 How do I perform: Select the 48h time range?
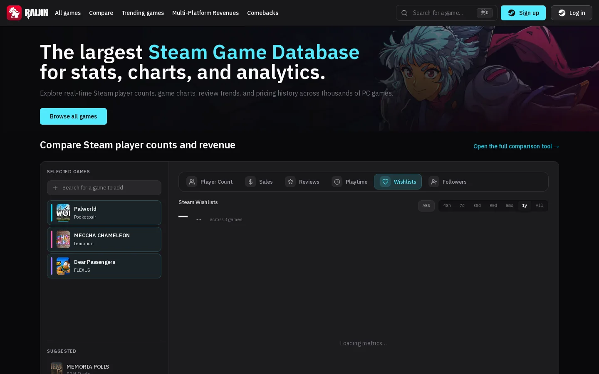[x=447, y=206]
